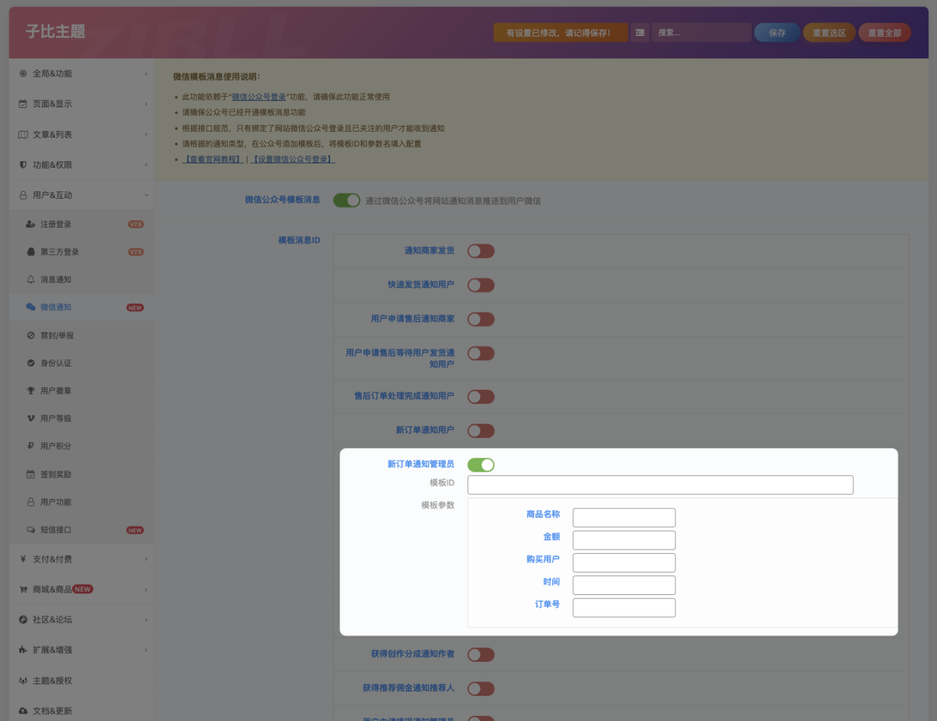Focus the 商品名称 parameter input

623,517
